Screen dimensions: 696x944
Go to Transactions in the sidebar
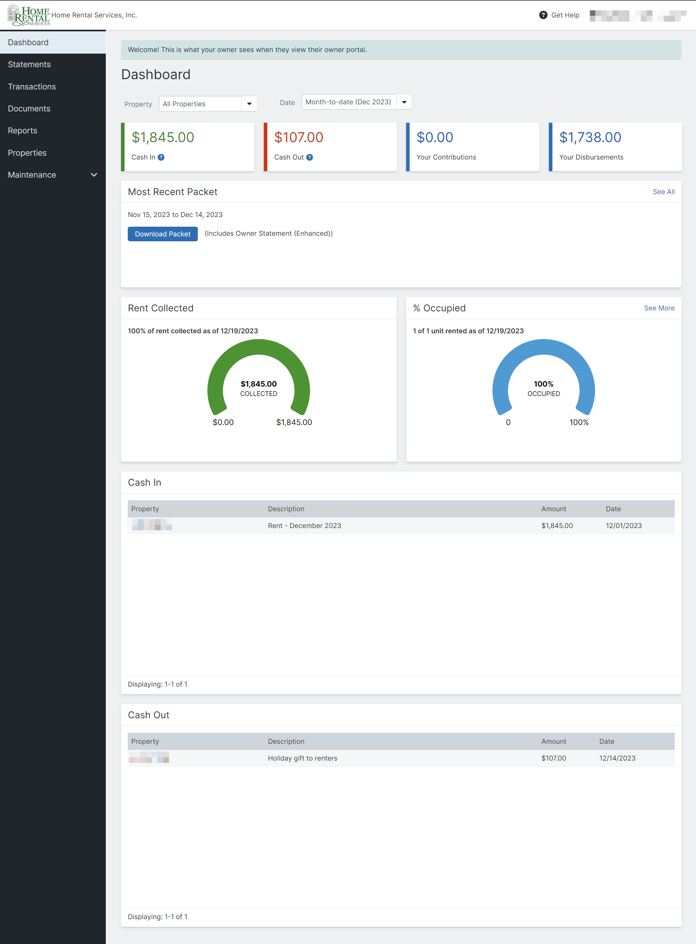pyautogui.click(x=32, y=87)
